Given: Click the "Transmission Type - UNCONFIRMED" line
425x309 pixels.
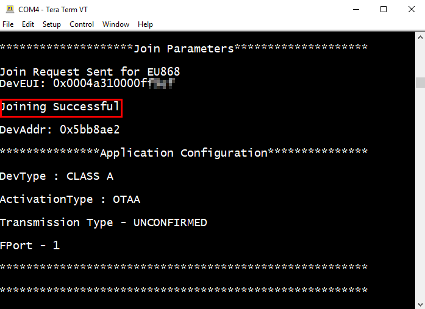Looking at the screenshot, I should 104,222.
